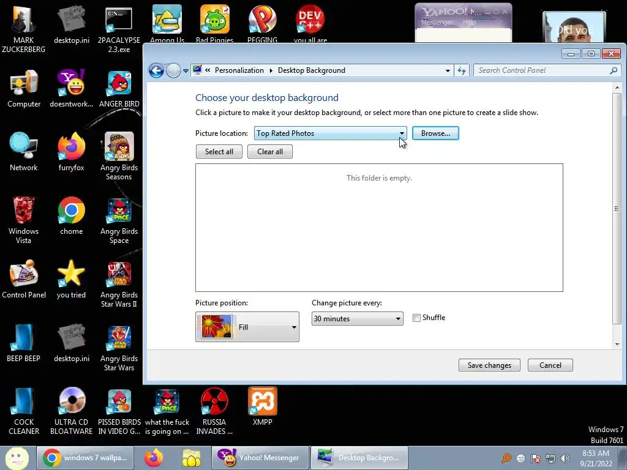Click the Action Center flag tray icon

click(536, 458)
